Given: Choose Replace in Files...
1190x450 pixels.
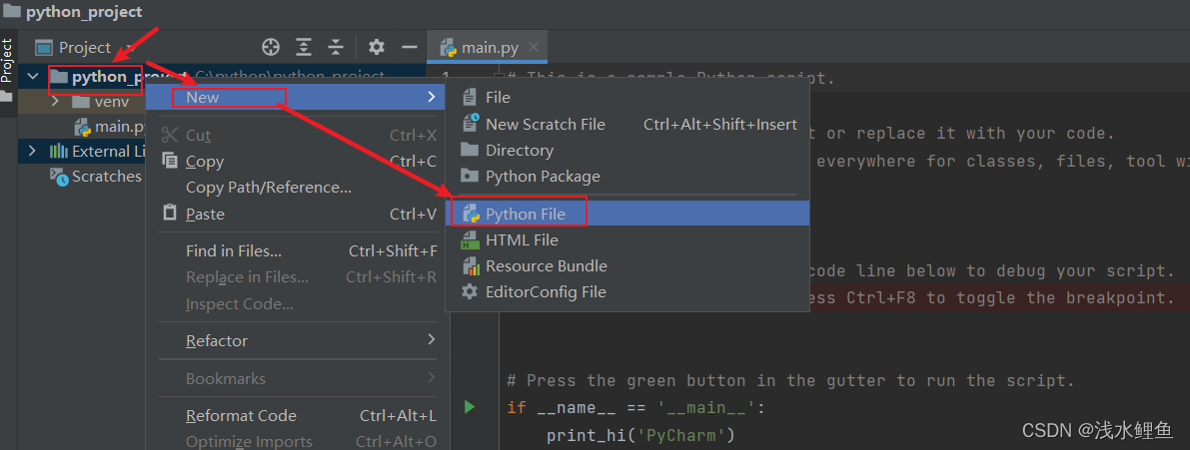Looking at the screenshot, I should pos(296,277).
